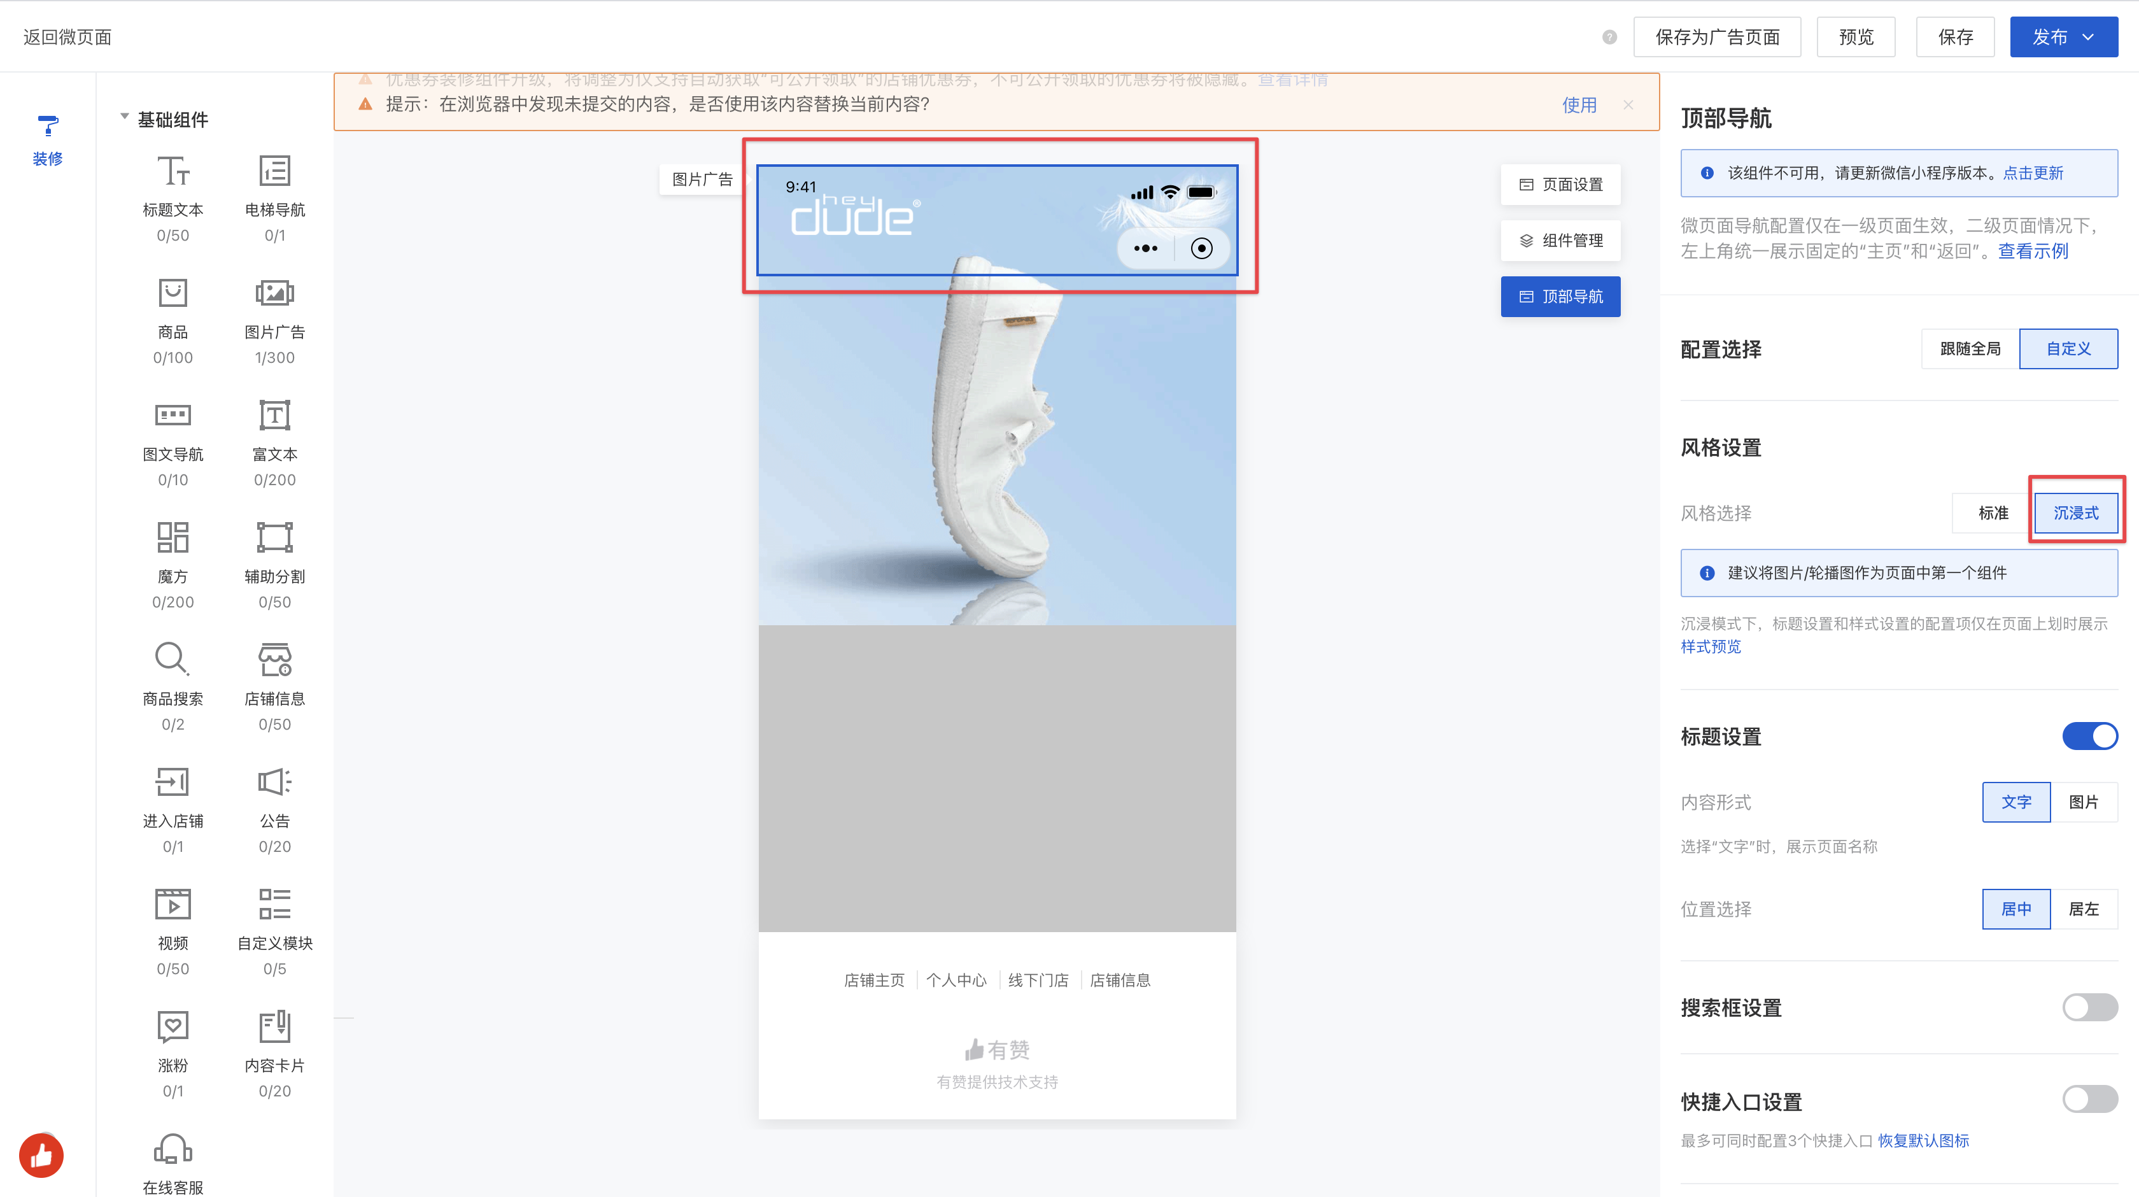This screenshot has height=1197, width=2139.
Task: Select the 魔方 layout component
Action: click(x=173, y=538)
